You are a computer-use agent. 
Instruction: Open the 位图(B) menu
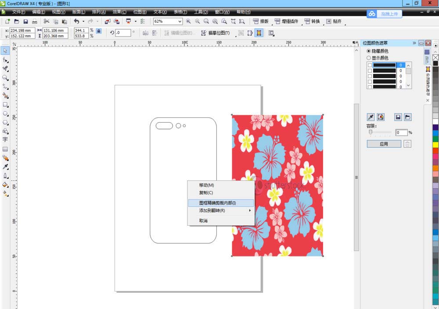click(x=140, y=12)
